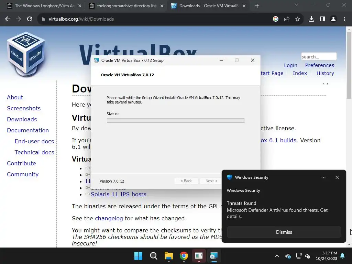Open the notification bell icon
352x264 pixels.
tap(343, 256)
